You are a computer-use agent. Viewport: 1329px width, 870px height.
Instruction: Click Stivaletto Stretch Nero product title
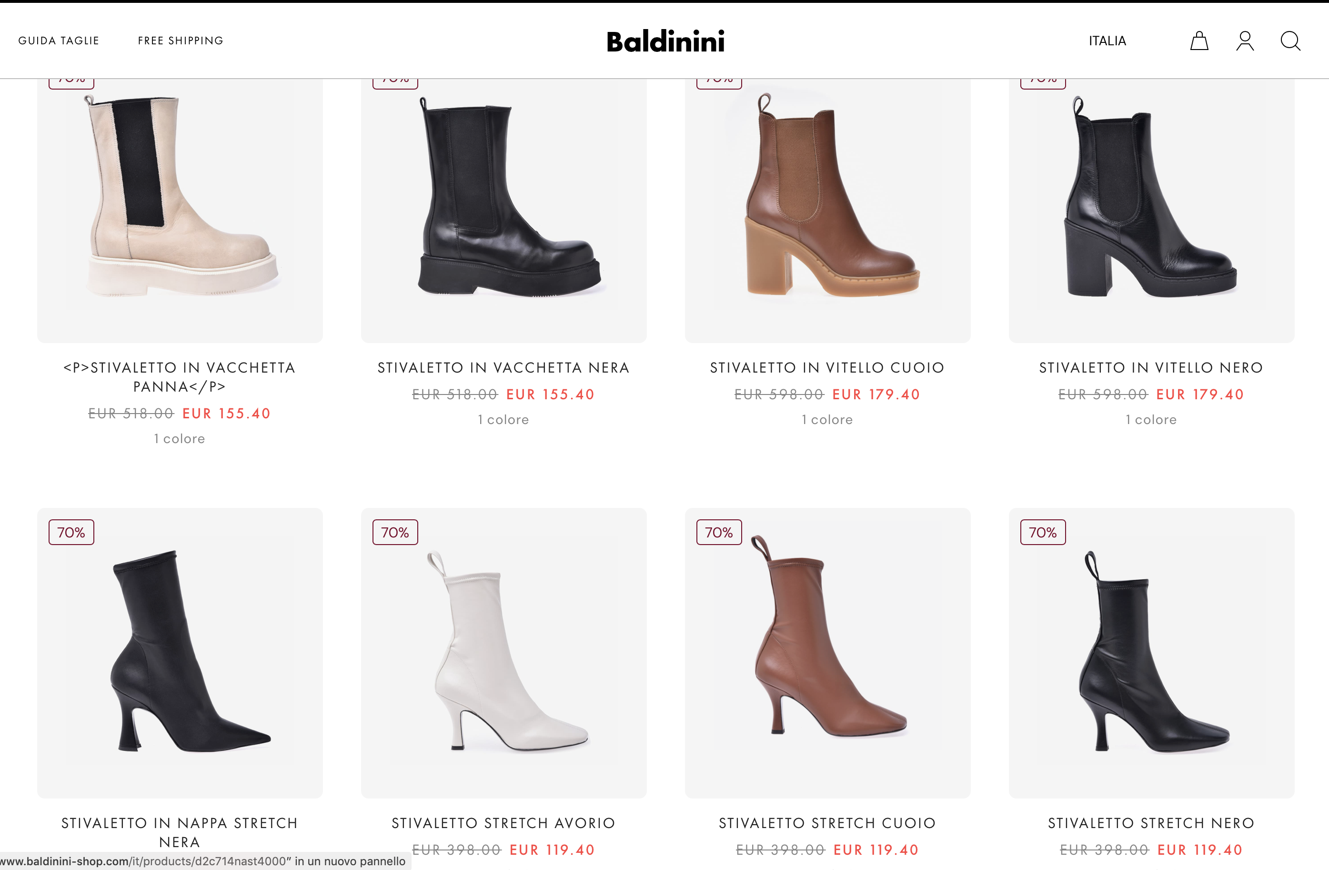click(1151, 823)
